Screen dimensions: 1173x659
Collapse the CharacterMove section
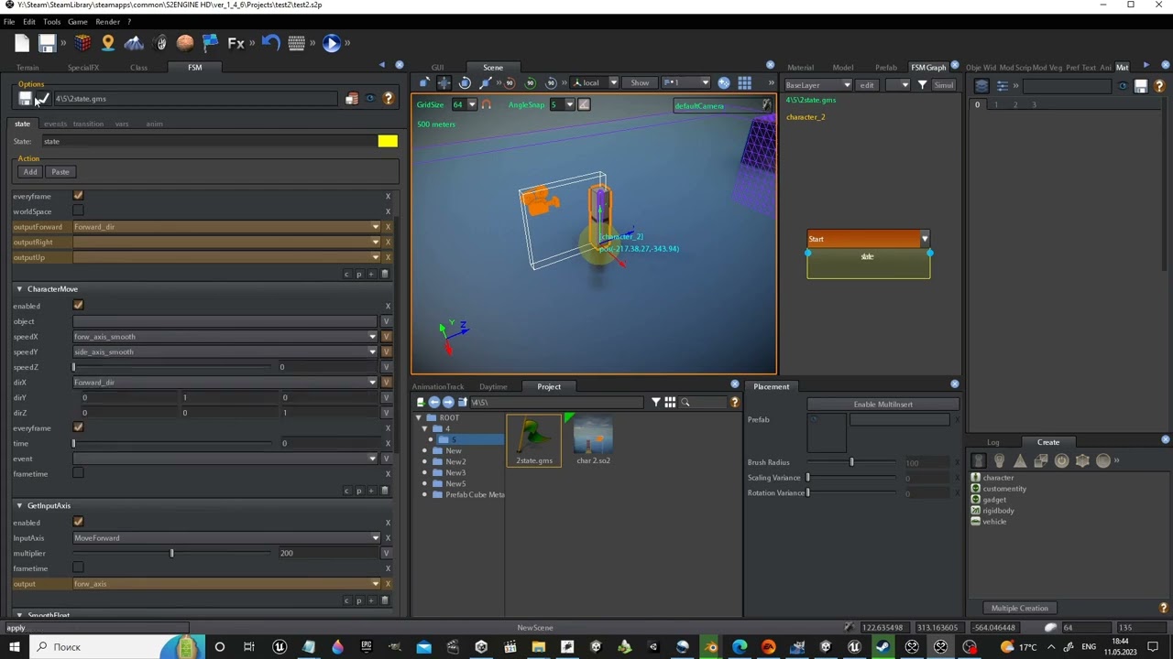pyautogui.click(x=19, y=289)
